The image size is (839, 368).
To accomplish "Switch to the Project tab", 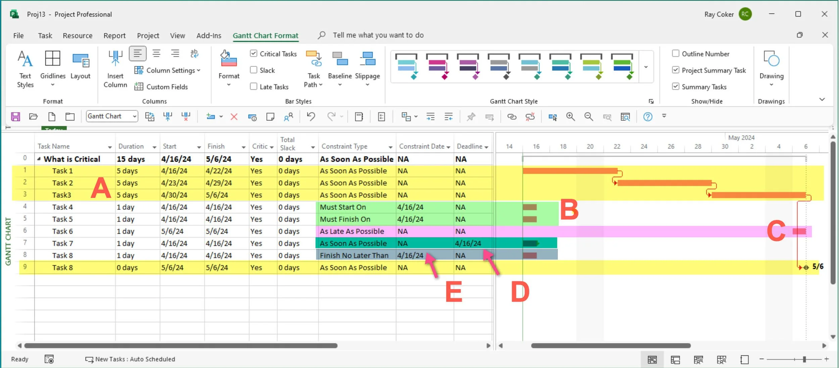I will [148, 36].
